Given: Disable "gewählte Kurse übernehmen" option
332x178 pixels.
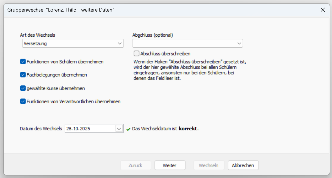Looking at the screenshot, I should [23, 88].
